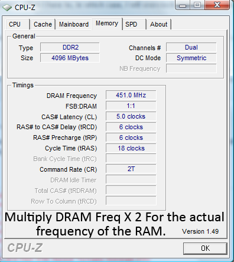Click the RAS# Precharge tRP value field
This screenshot has height=262, width=234.
(131, 137)
